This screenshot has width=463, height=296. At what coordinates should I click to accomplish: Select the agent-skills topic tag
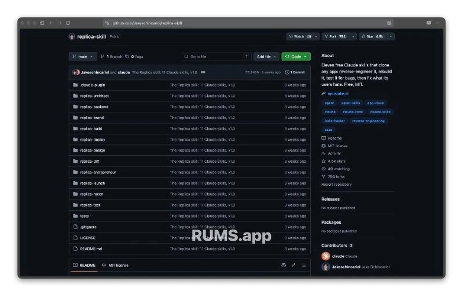tap(351, 103)
